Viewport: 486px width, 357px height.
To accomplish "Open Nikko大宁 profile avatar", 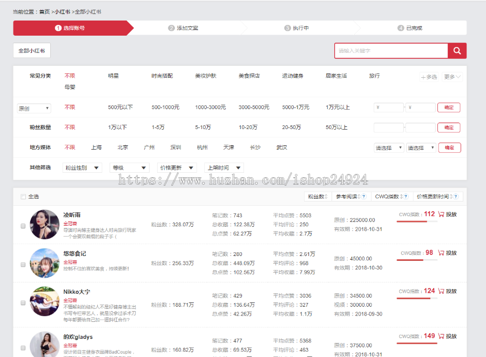I will click(x=44, y=301).
